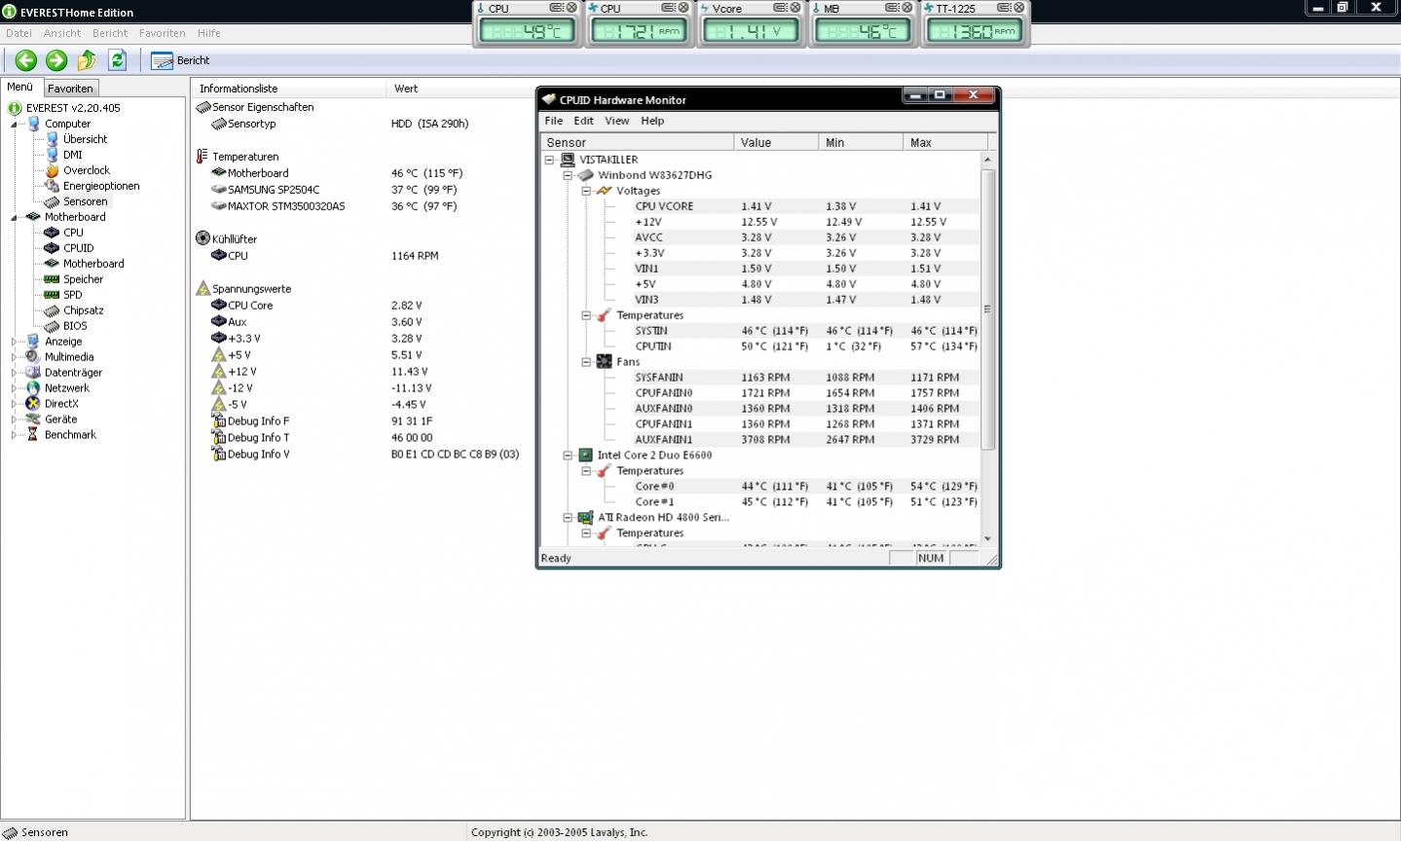The height and width of the screenshot is (842, 1401).
Task: Expand the Netzwerk tree node
Action: pos(14,388)
